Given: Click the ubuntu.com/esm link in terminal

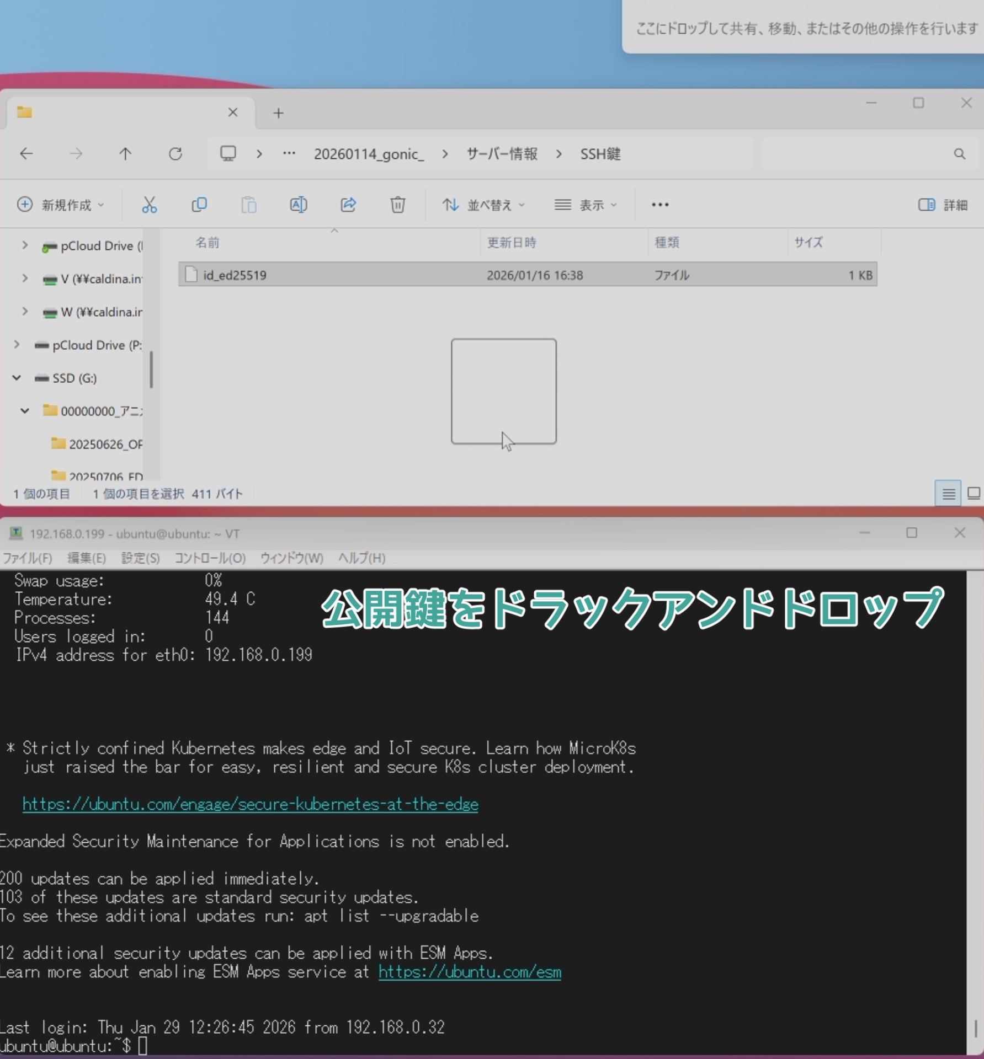Looking at the screenshot, I should point(470,972).
